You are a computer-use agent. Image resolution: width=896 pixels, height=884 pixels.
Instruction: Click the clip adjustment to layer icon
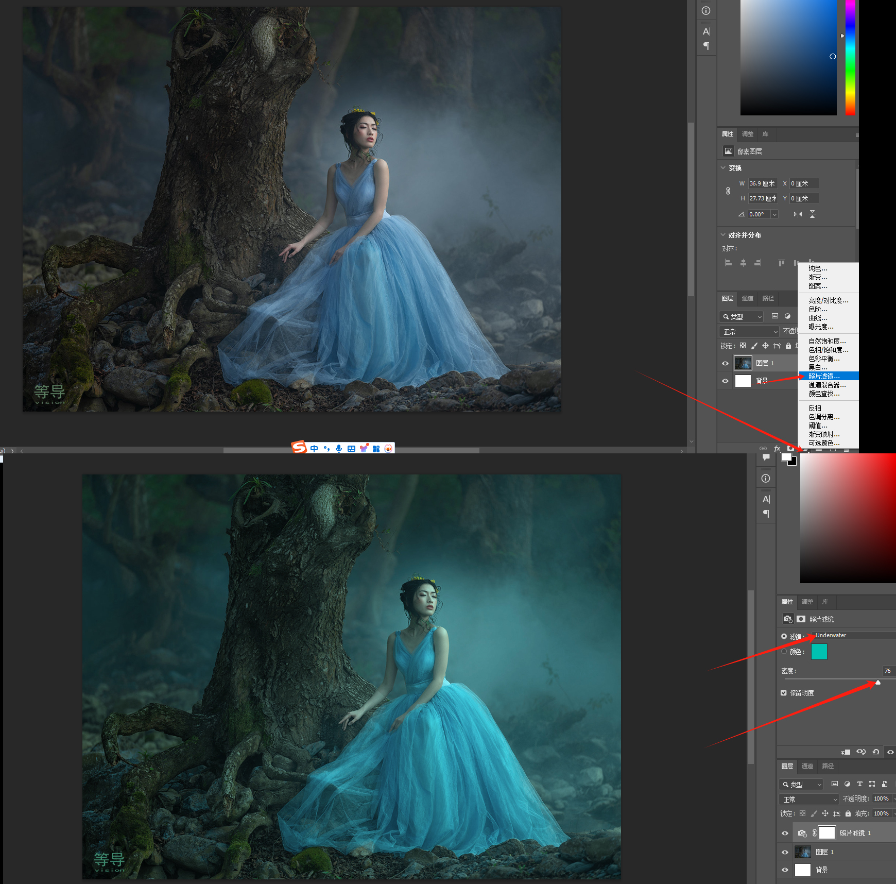[846, 752]
